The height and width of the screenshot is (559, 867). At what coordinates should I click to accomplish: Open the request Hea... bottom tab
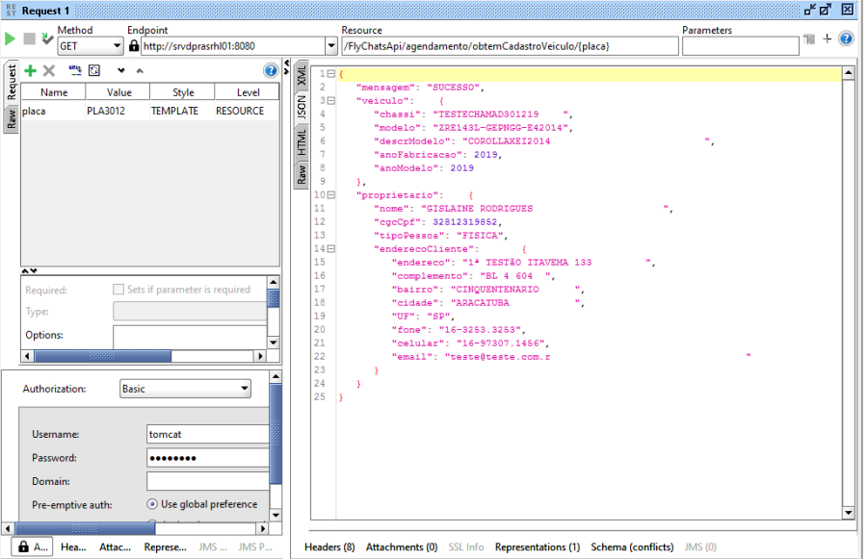[x=73, y=546]
